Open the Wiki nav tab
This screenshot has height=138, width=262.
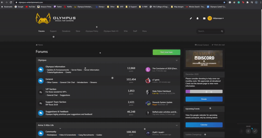click(126, 31)
